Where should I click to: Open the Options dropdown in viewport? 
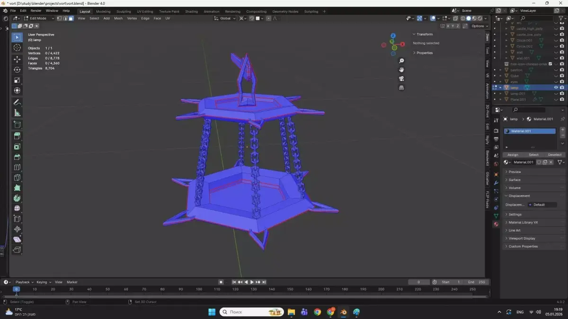coord(479,26)
